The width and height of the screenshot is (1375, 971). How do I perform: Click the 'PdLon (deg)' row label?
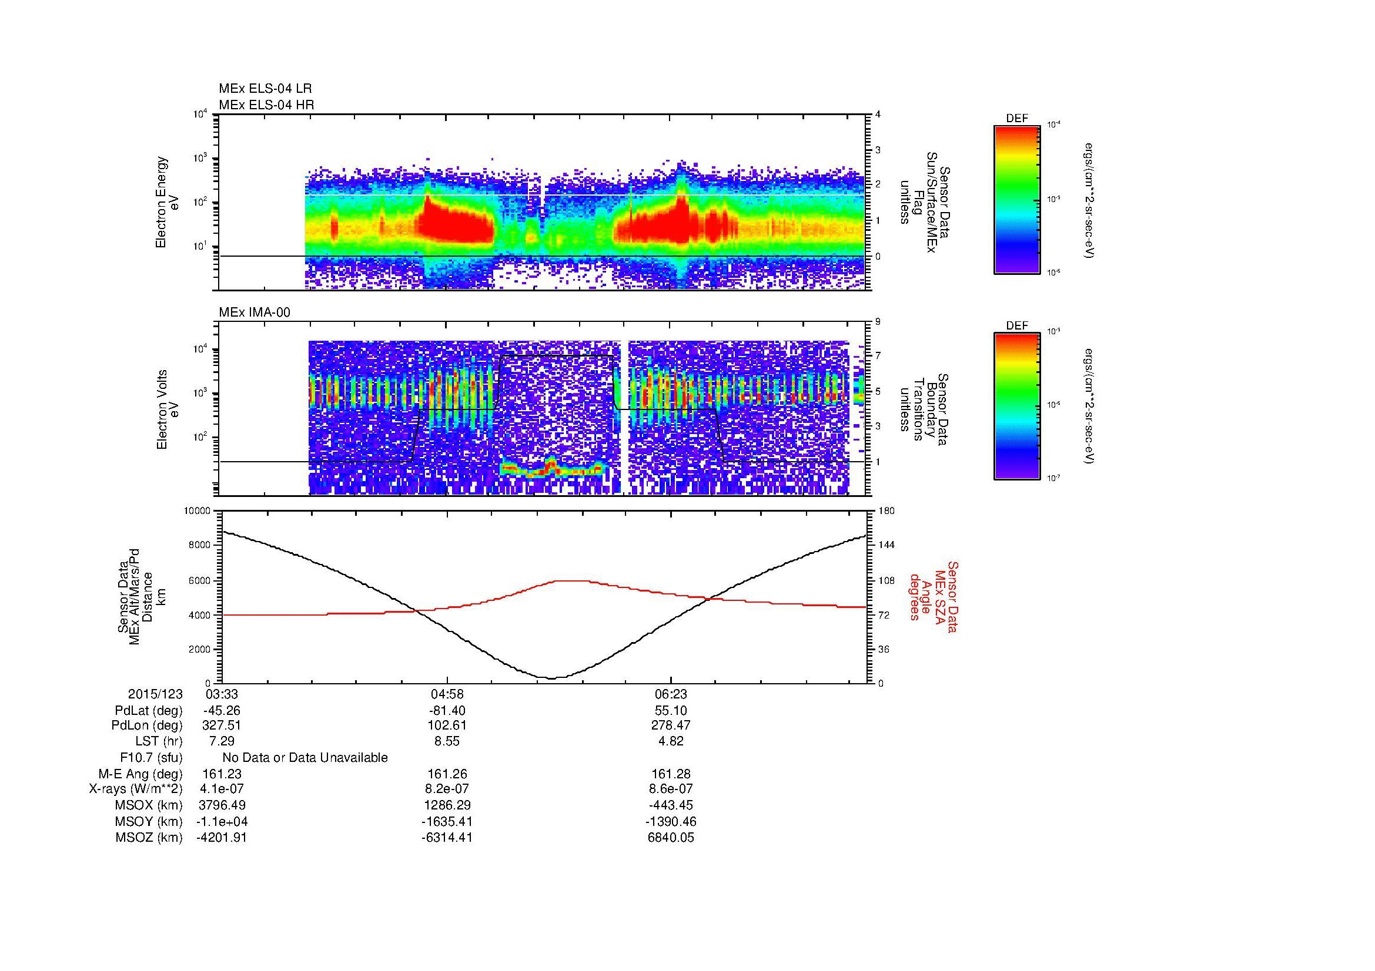[147, 725]
